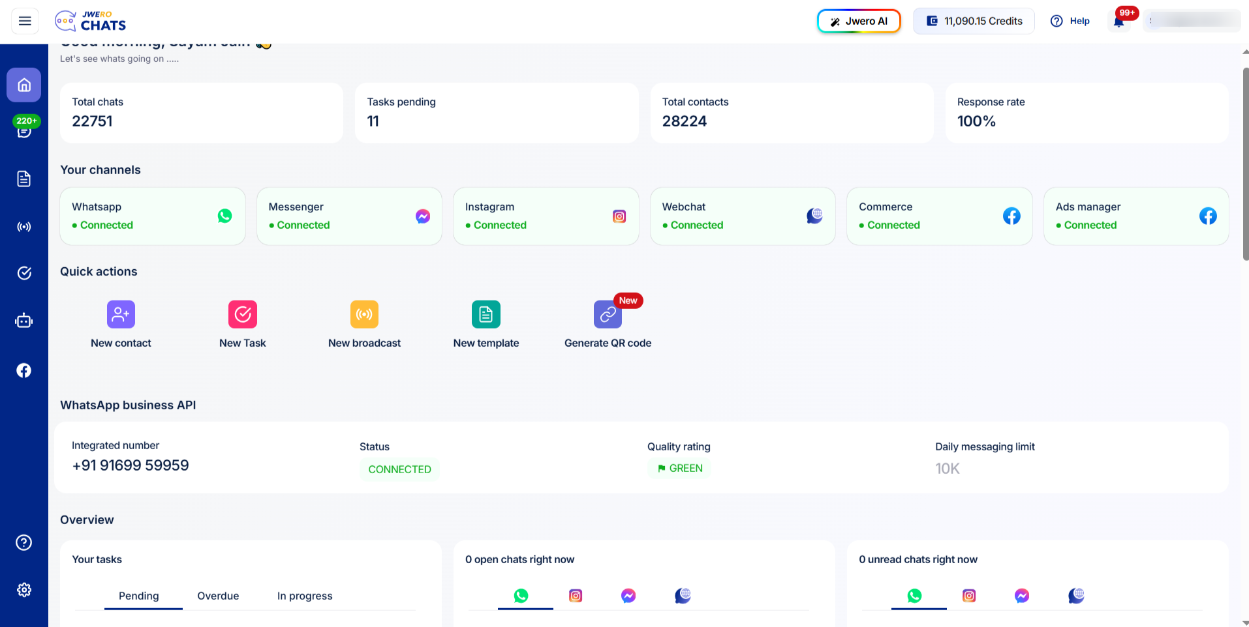Open the chatbot robot icon in sidebar
This screenshot has height=627, width=1249.
pyautogui.click(x=24, y=321)
